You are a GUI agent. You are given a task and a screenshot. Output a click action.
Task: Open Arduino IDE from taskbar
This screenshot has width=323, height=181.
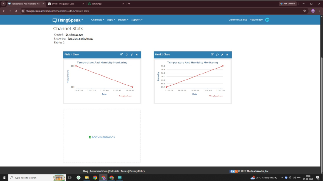pos(120,178)
